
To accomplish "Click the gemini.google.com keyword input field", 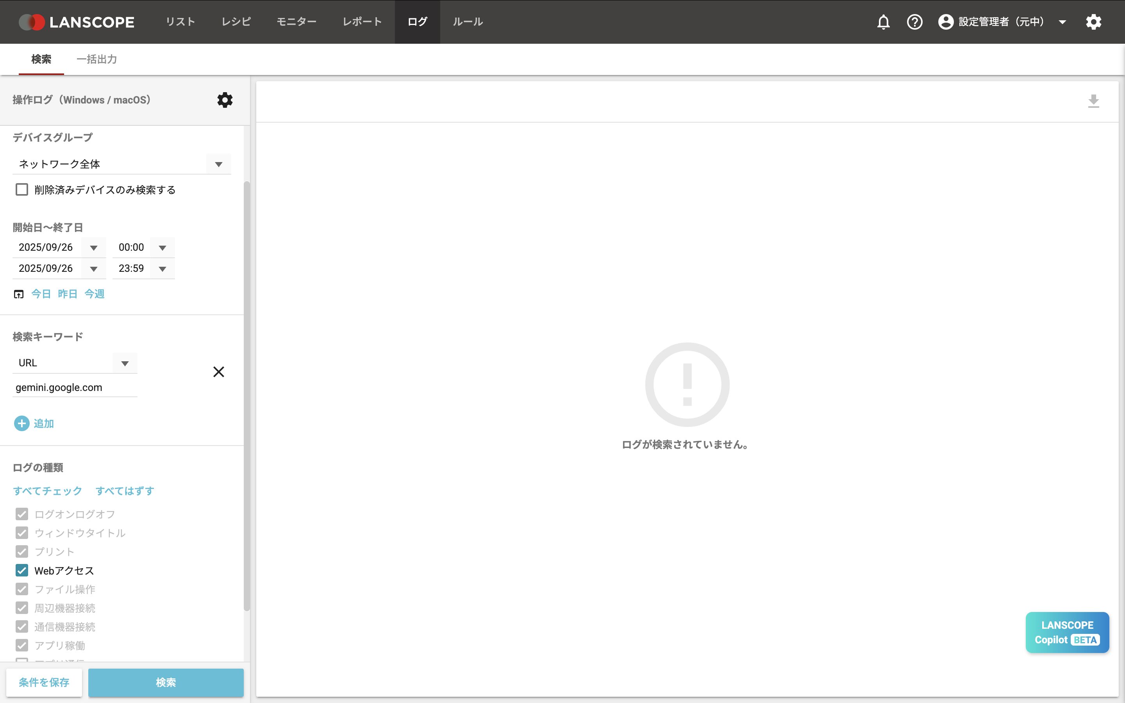I will point(74,387).
